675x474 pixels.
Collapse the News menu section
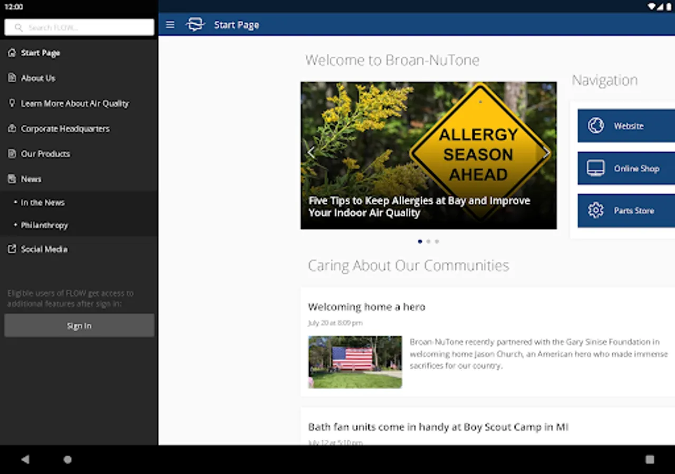click(x=79, y=179)
